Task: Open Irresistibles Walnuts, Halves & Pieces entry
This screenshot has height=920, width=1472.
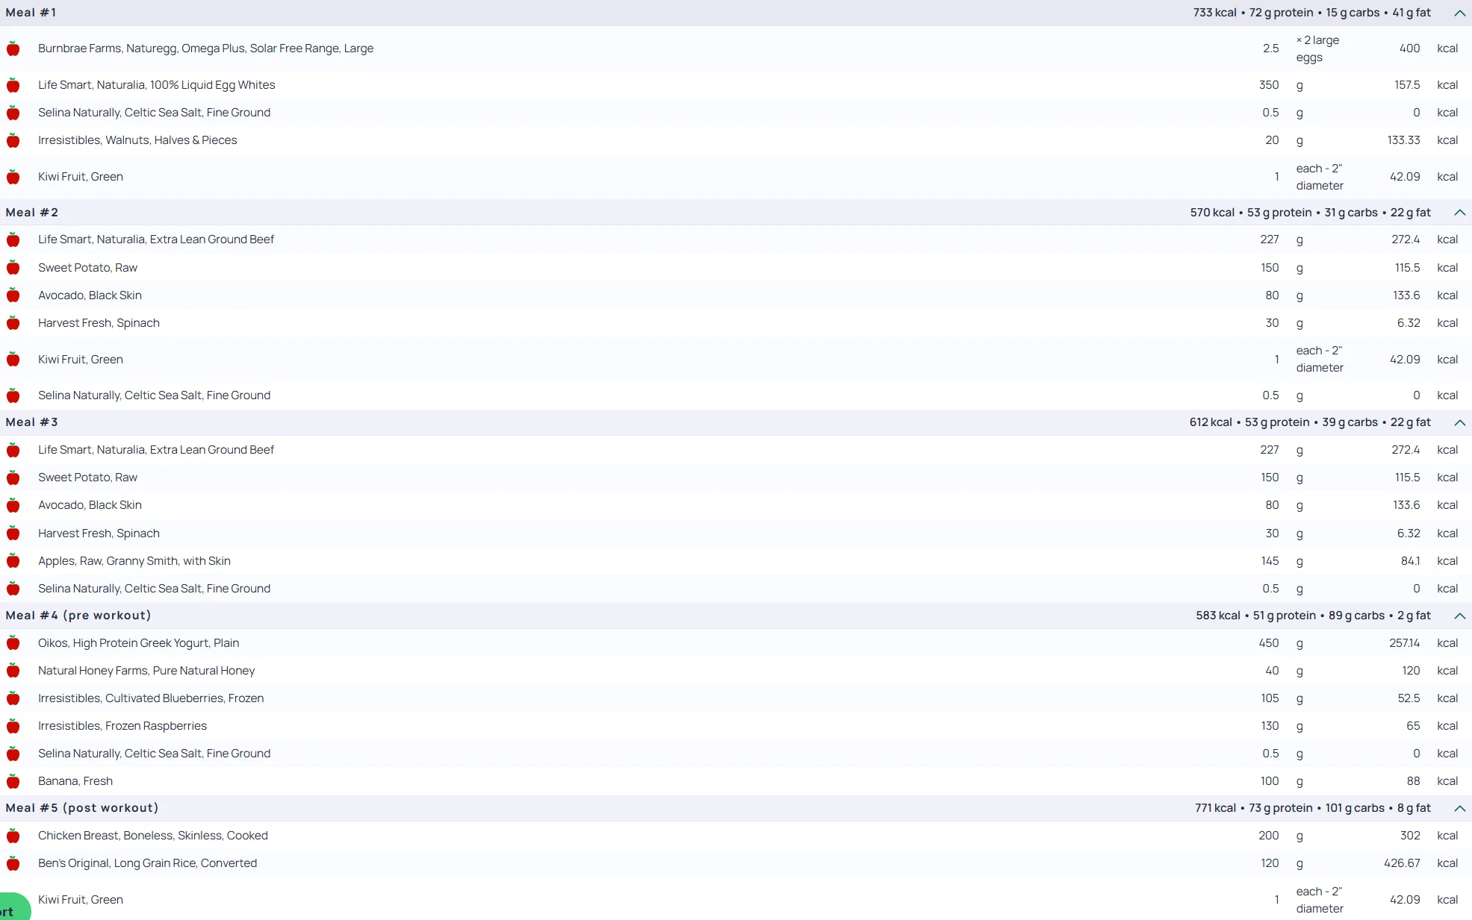Action: (137, 140)
